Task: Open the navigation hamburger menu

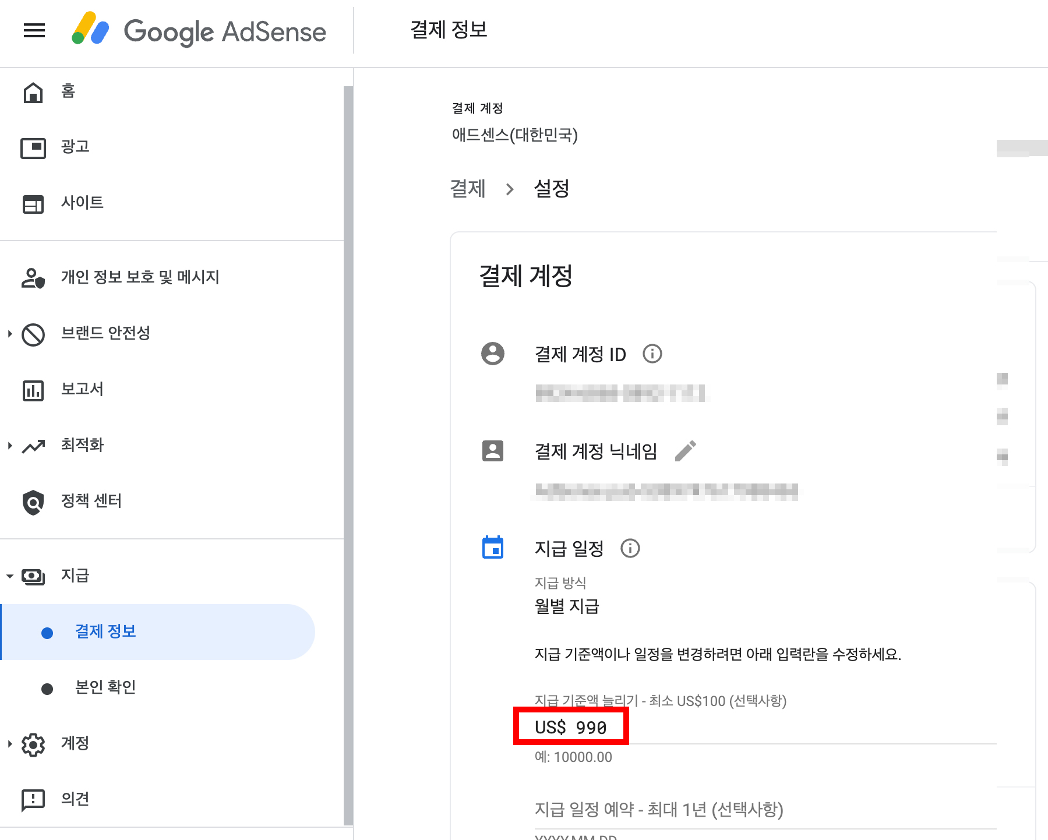Action: (34, 31)
